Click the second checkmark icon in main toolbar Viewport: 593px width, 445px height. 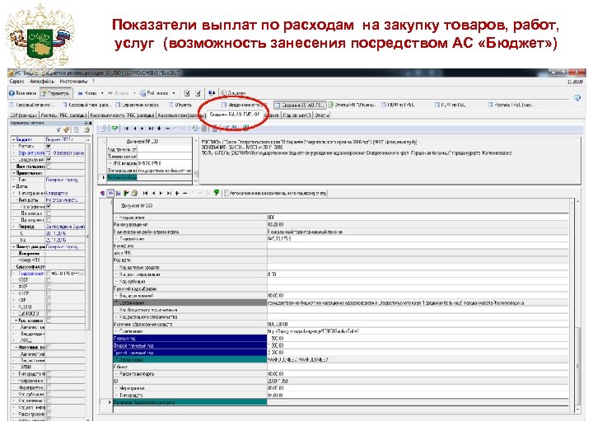(x=198, y=92)
